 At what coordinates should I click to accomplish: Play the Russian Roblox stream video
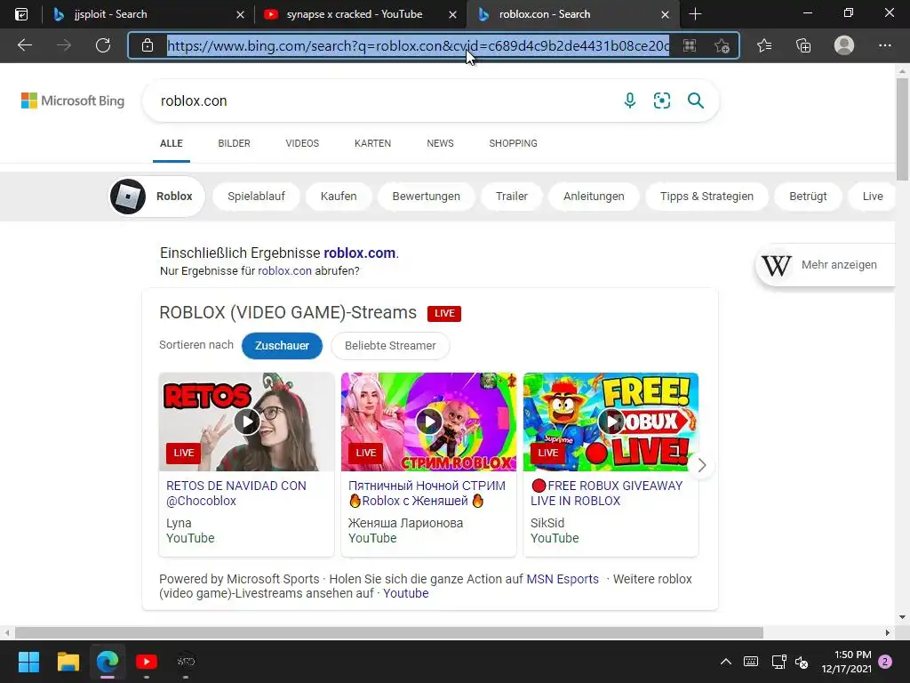pyautogui.click(x=429, y=422)
